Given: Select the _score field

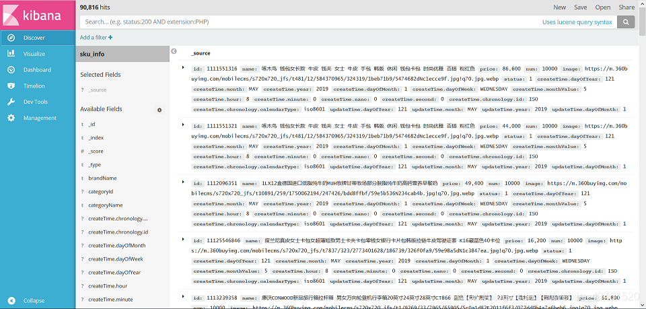Looking at the screenshot, I should click(96, 151).
